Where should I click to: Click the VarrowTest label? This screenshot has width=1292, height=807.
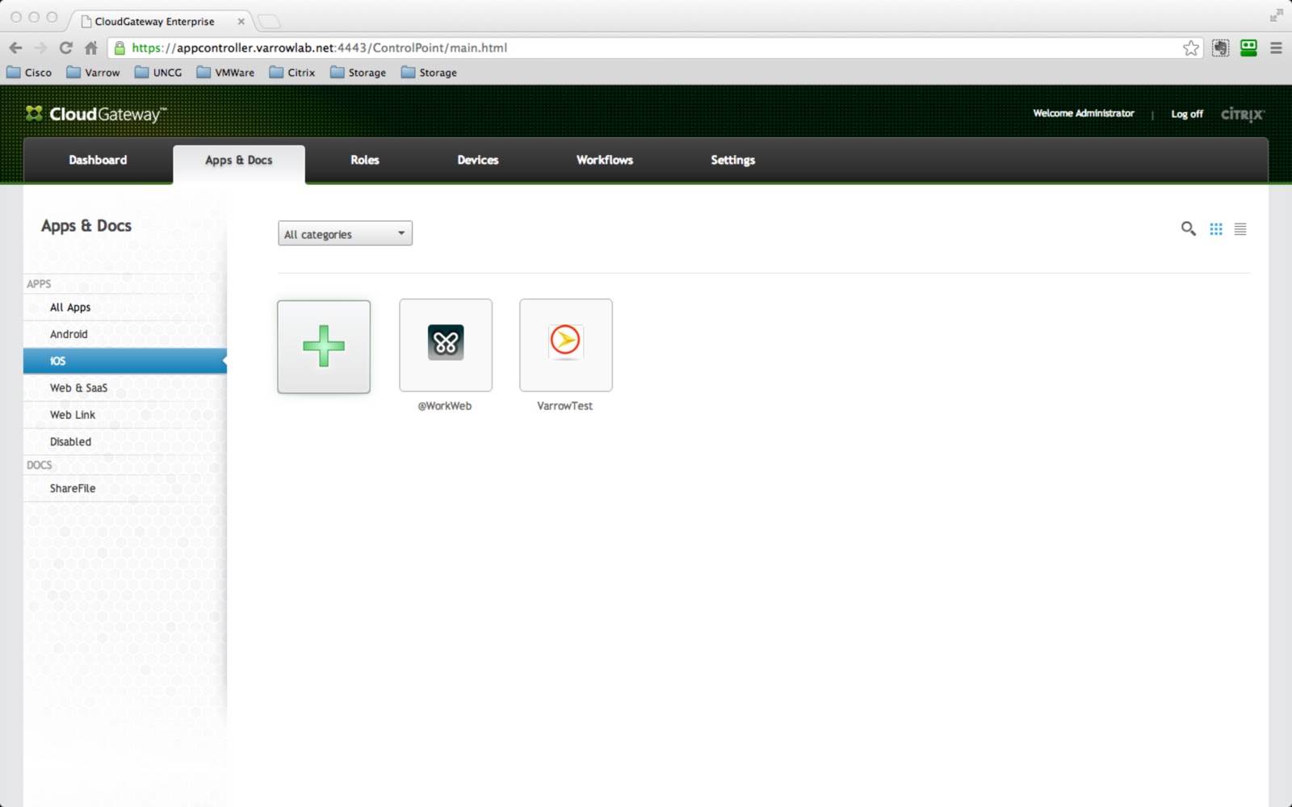coord(565,406)
